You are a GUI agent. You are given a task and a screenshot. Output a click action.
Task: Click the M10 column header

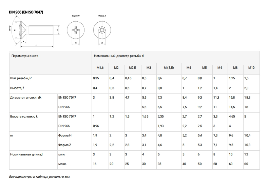251,68
